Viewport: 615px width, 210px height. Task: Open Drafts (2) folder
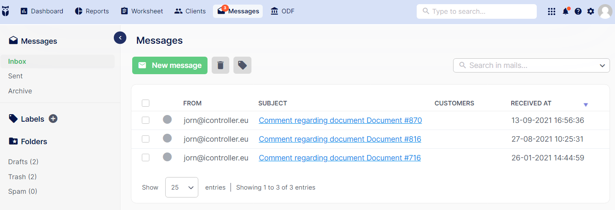coord(23,162)
